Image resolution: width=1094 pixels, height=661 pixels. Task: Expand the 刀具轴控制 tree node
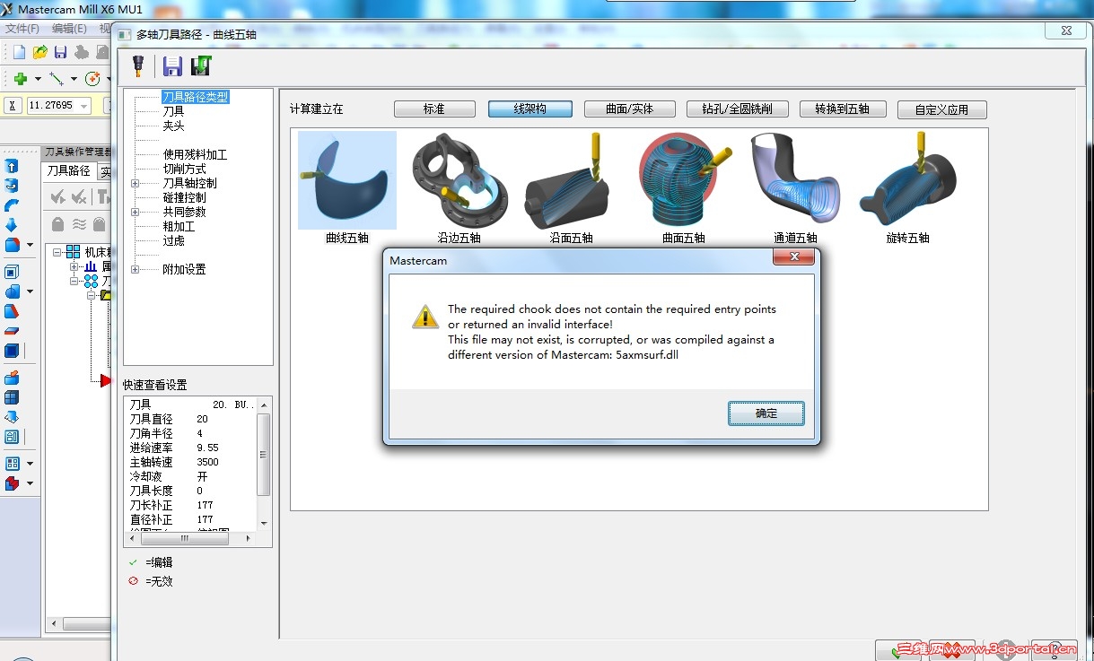(x=135, y=183)
